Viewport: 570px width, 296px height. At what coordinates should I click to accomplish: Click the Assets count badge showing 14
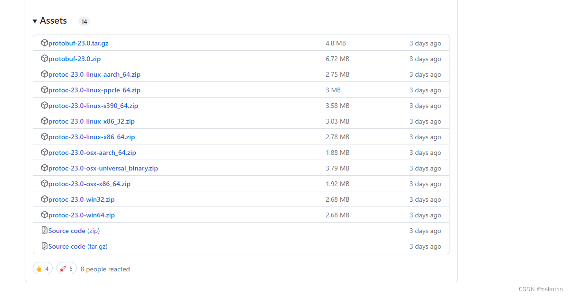pos(84,21)
